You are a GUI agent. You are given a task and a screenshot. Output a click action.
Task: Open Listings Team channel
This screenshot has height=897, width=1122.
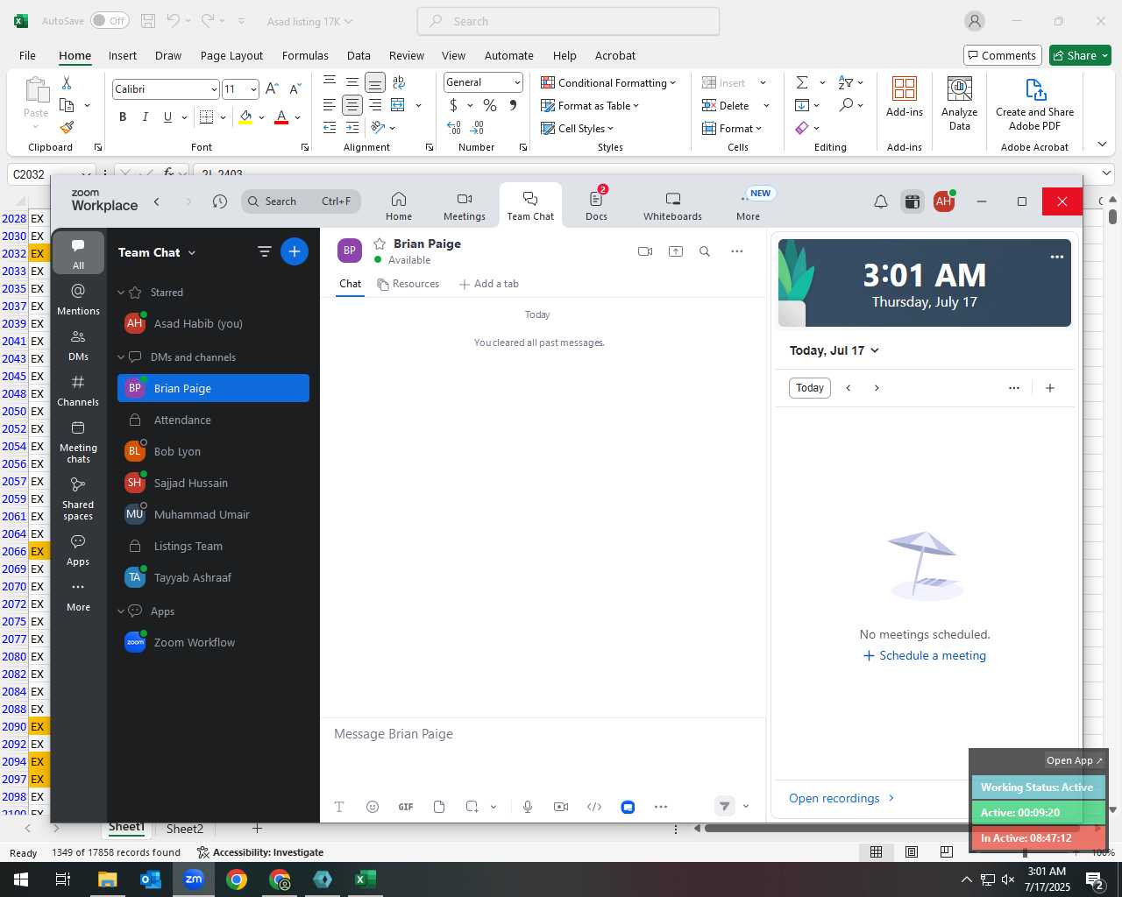tap(213, 546)
